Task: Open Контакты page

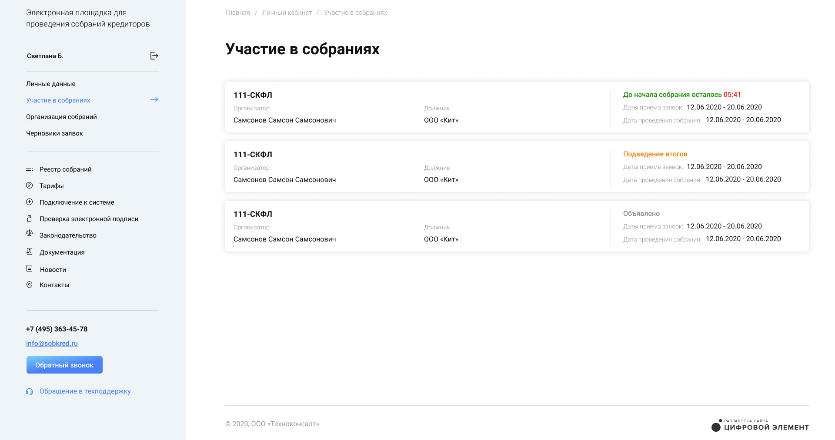Action: (54, 285)
